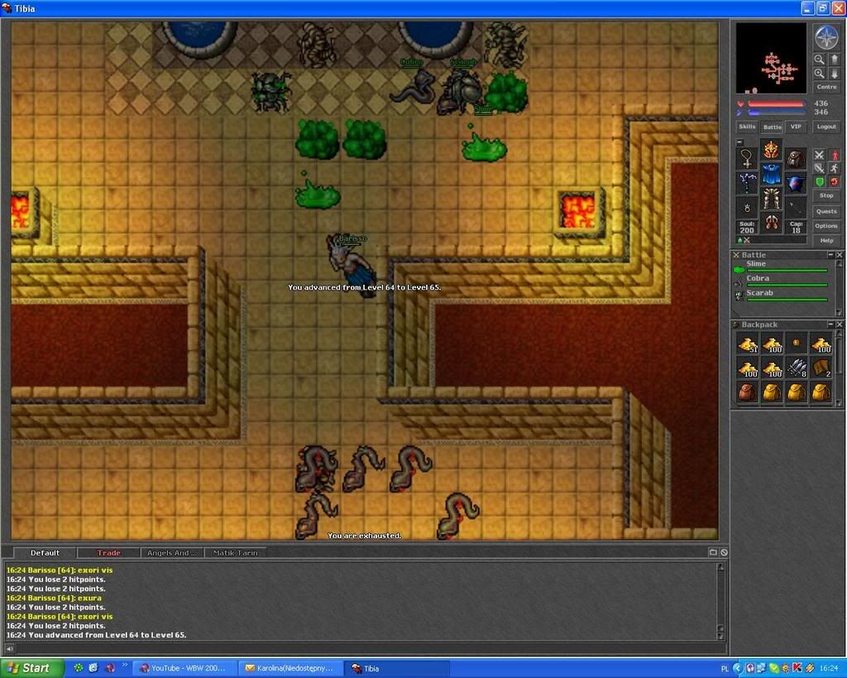The height and width of the screenshot is (678, 847).
Task: Click Battle list scroll down arrow
Action: click(x=839, y=312)
